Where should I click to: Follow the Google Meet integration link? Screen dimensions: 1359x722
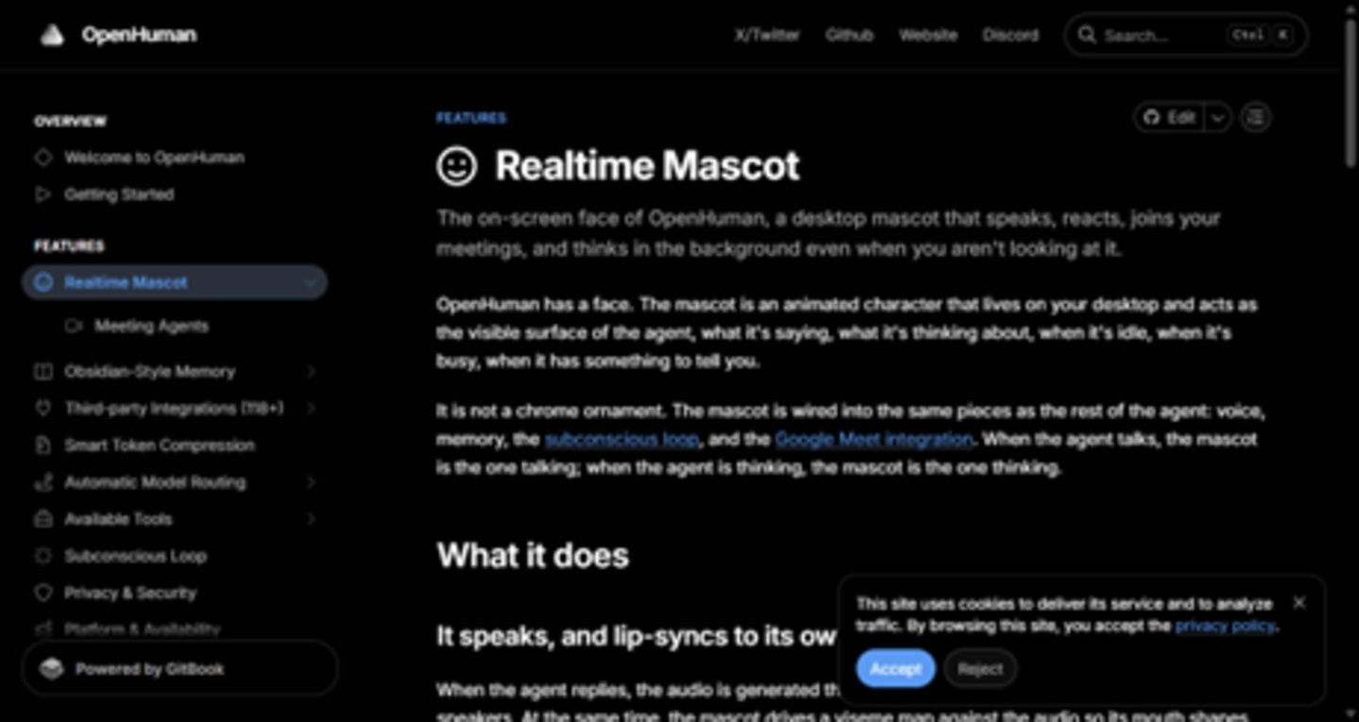click(874, 439)
